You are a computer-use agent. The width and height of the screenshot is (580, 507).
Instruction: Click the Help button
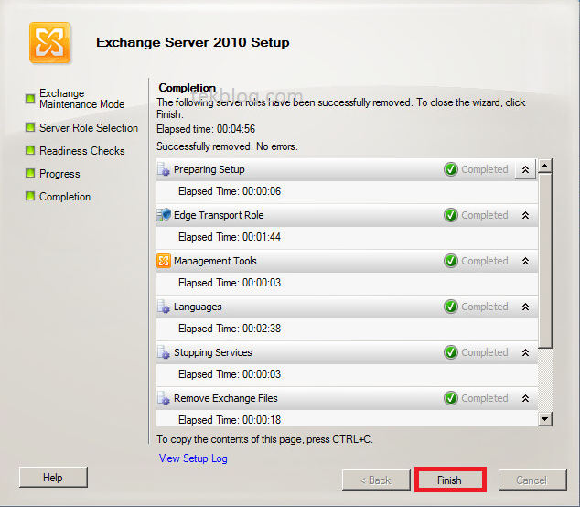53,478
